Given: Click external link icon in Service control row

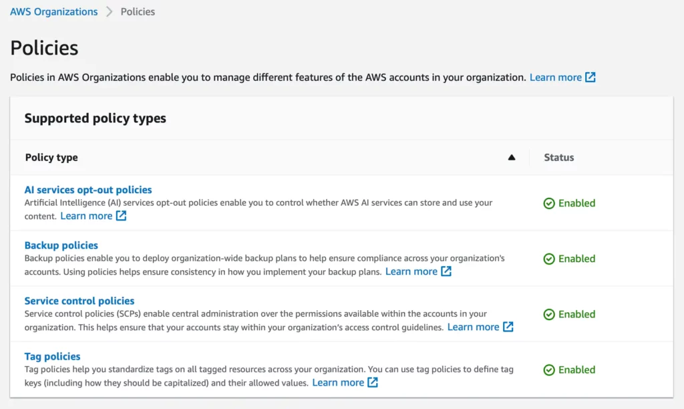Looking at the screenshot, I should pyautogui.click(x=508, y=327).
